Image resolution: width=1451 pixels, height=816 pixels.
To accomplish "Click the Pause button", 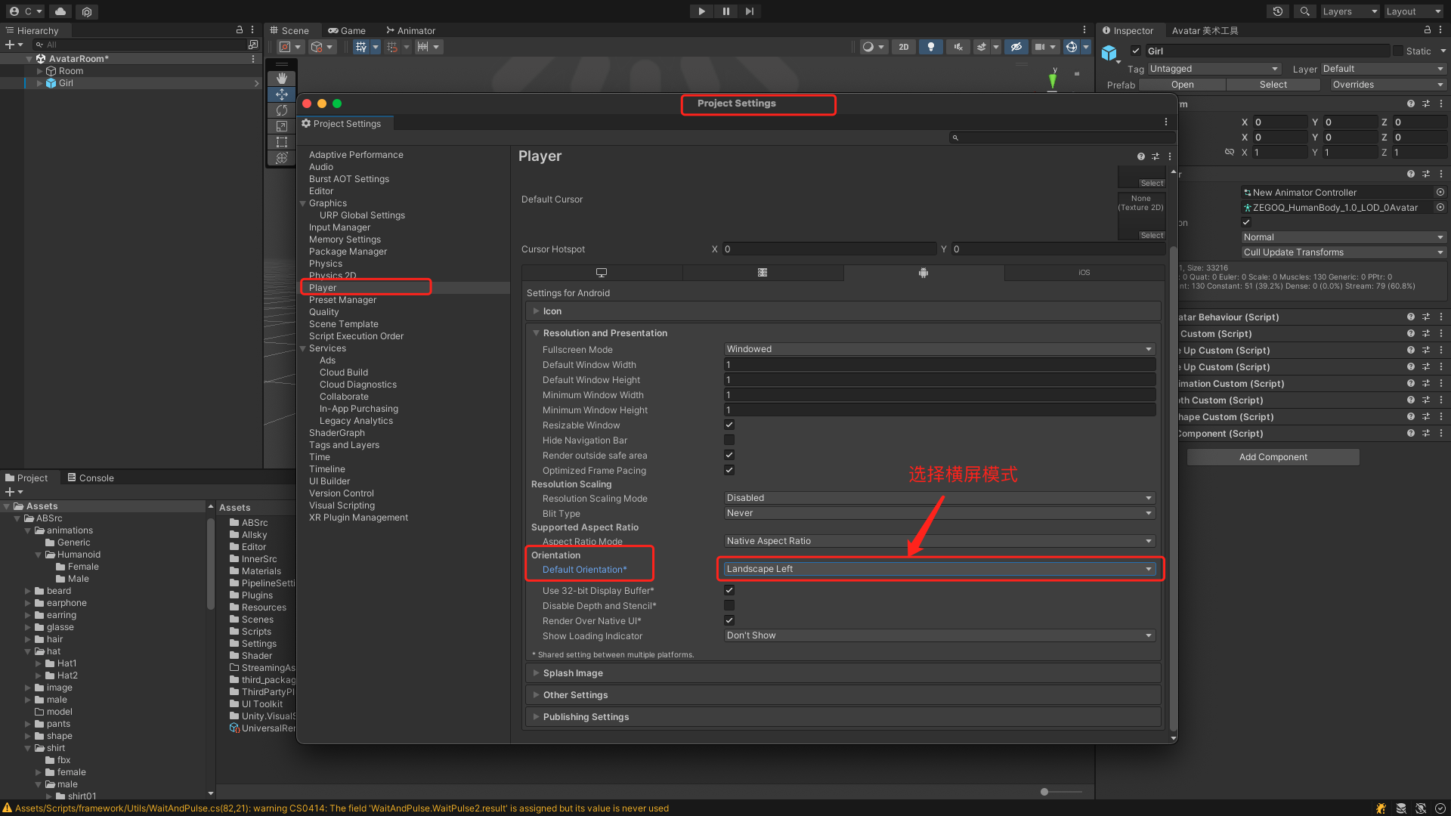I will 725,11.
